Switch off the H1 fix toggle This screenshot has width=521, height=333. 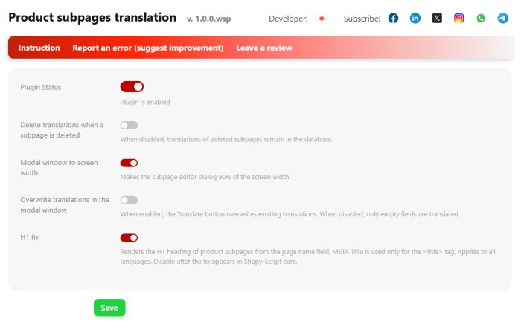pyautogui.click(x=129, y=238)
